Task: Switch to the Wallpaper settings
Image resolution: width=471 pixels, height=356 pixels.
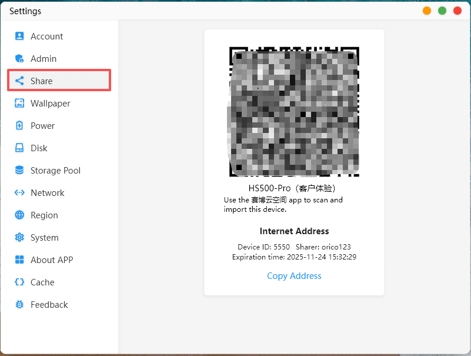Action: (x=59, y=103)
